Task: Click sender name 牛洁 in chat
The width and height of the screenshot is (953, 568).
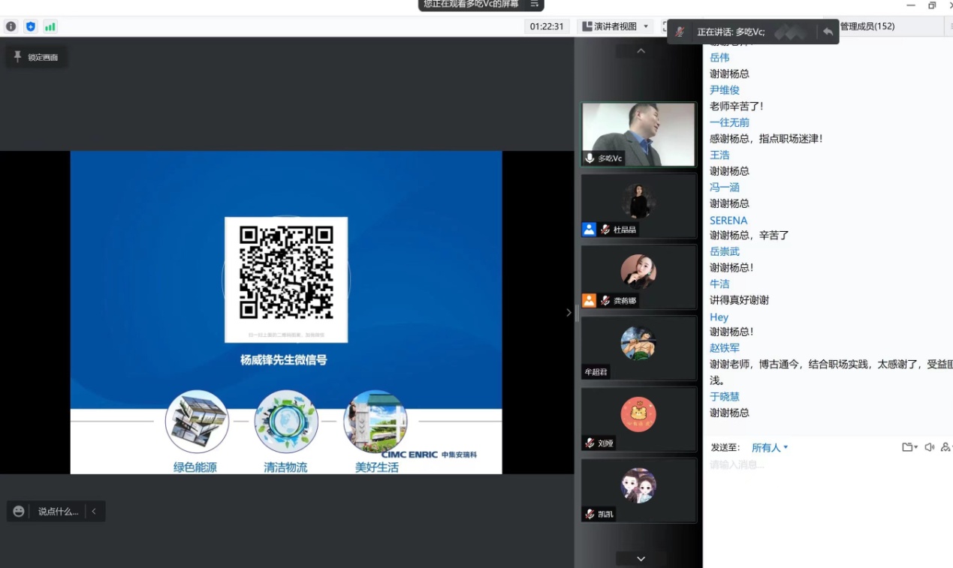Action: [719, 284]
